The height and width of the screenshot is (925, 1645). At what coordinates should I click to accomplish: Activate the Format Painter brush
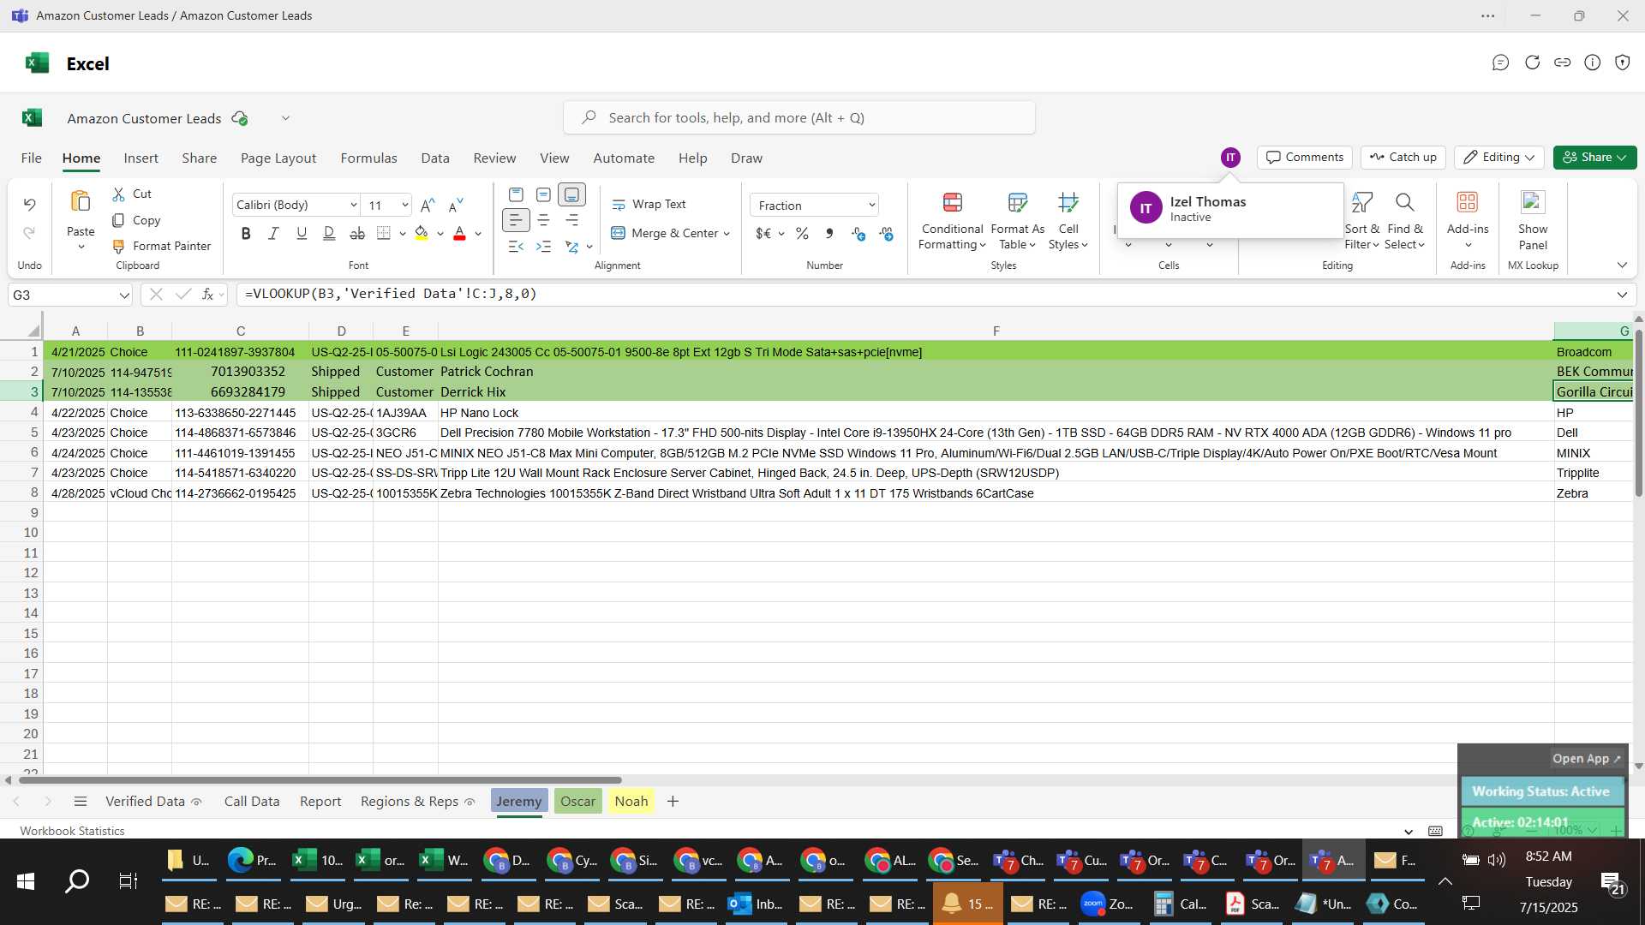118,246
